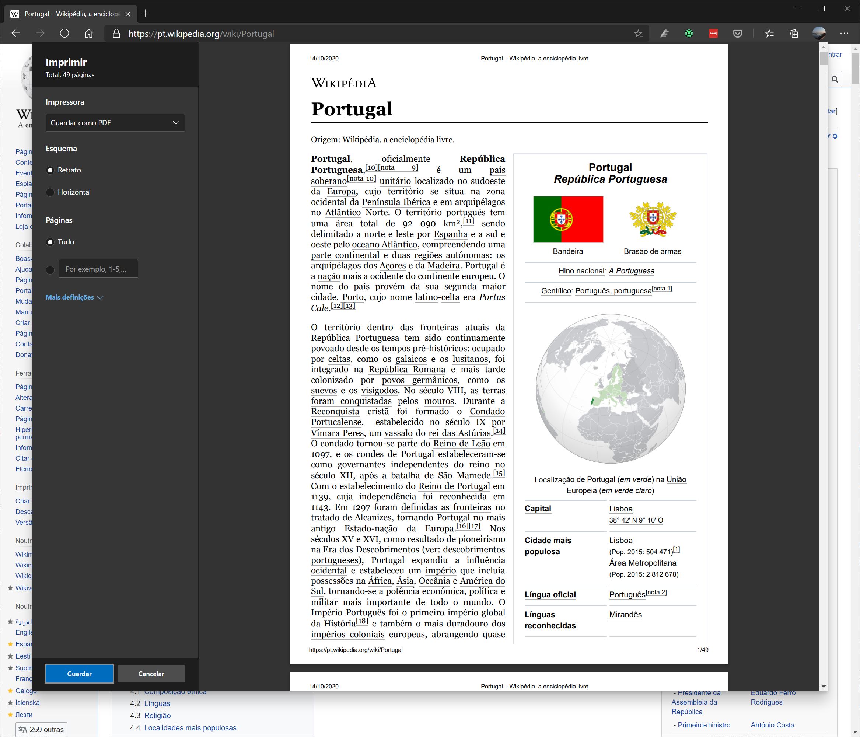Click the Mirandês link in infobox
This screenshot has height=737, width=860.
pos(626,615)
